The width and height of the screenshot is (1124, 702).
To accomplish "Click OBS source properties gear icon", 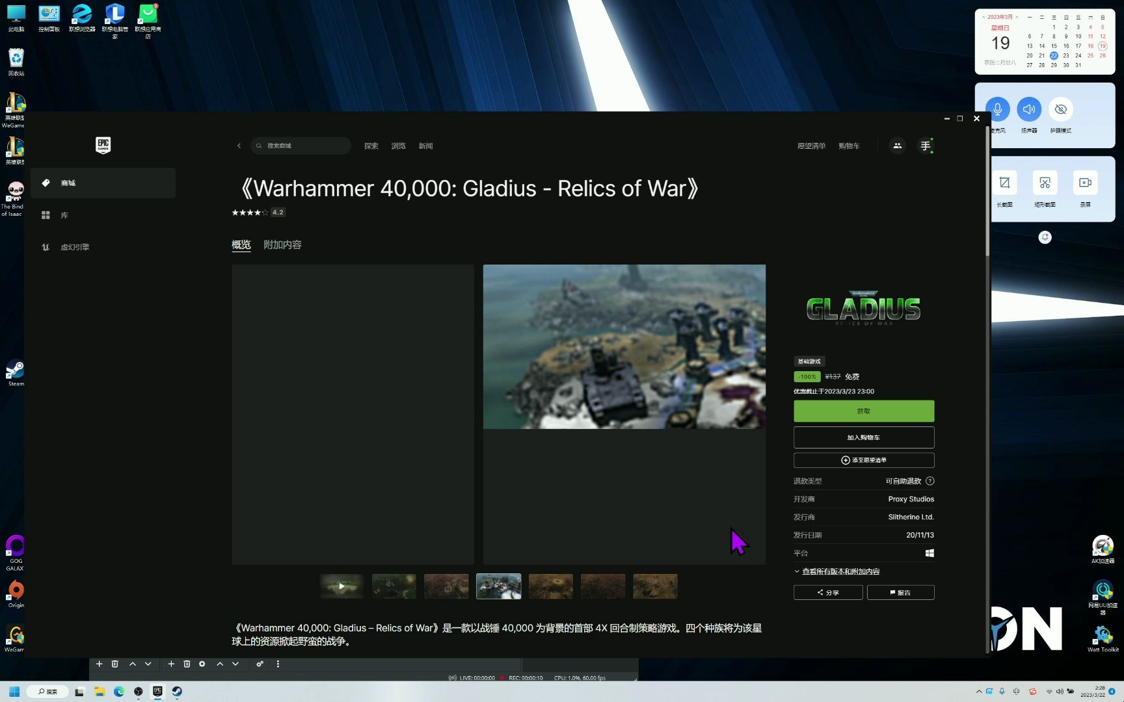I will 202,664.
